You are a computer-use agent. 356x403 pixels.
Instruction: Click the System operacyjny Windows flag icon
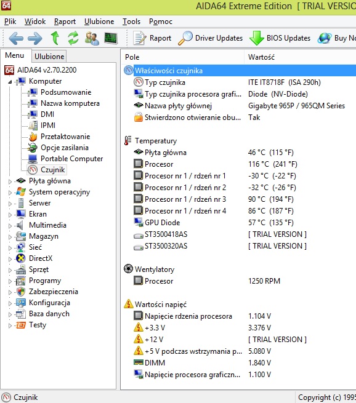pyautogui.click(x=20, y=192)
